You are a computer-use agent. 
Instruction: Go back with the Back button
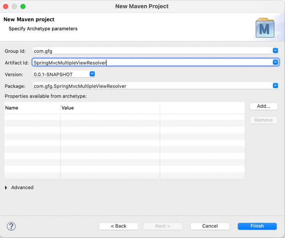[119, 226]
